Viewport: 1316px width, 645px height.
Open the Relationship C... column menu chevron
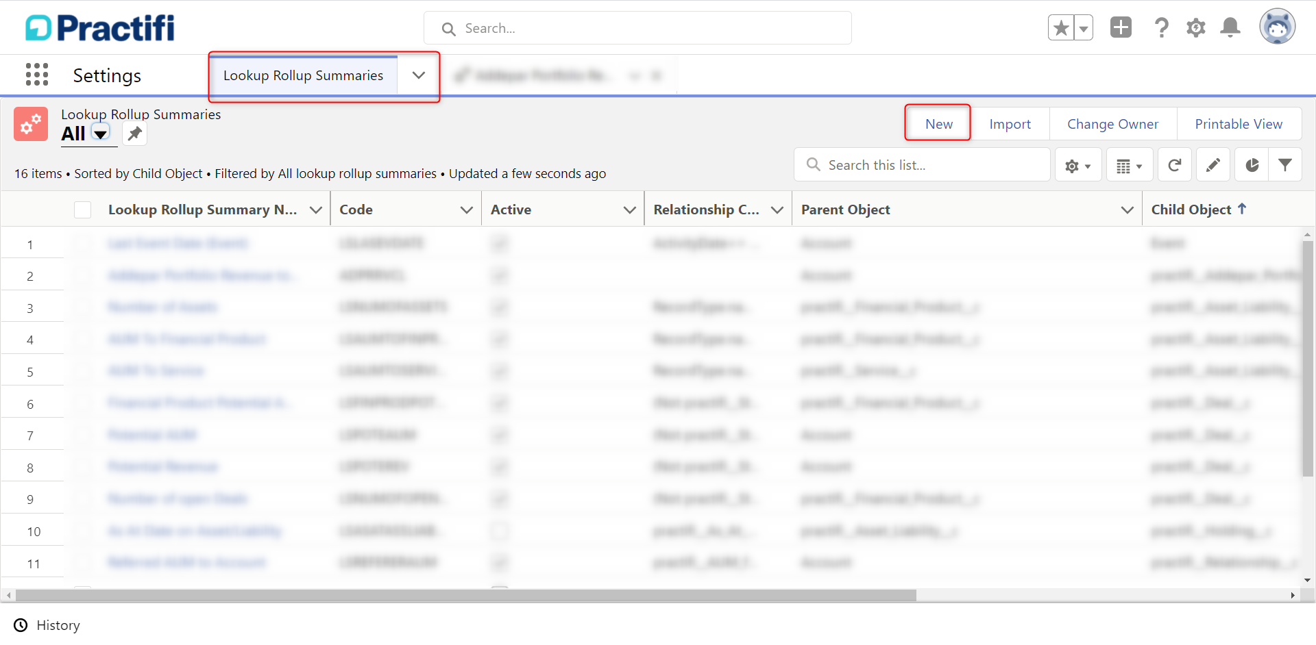(777, 210)
